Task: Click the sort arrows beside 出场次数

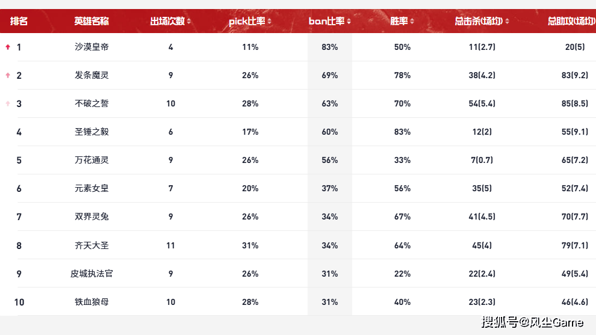Action: click(x=189, y=22)
